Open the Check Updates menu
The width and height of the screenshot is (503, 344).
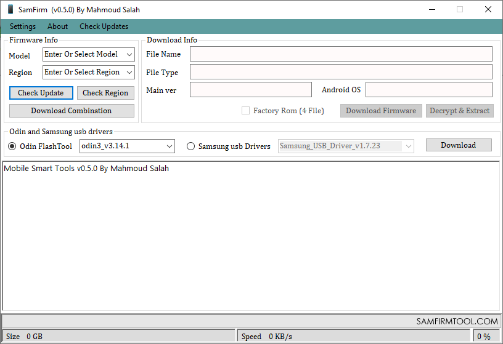click(104, 26)
